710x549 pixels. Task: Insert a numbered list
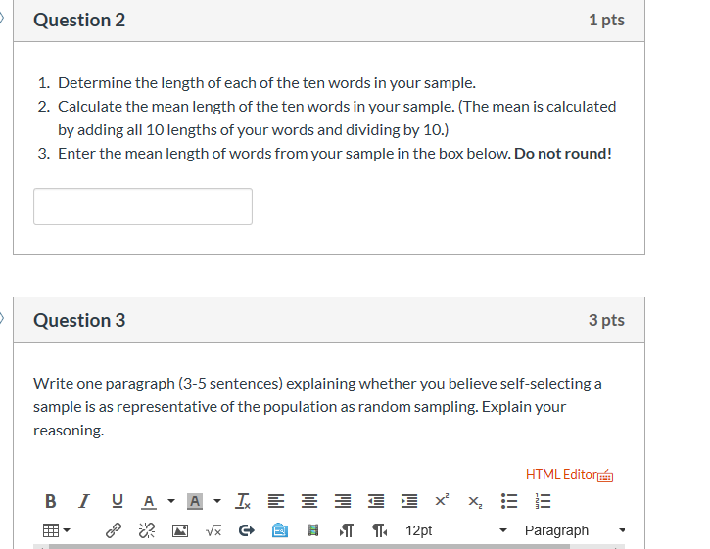[543, 501]
